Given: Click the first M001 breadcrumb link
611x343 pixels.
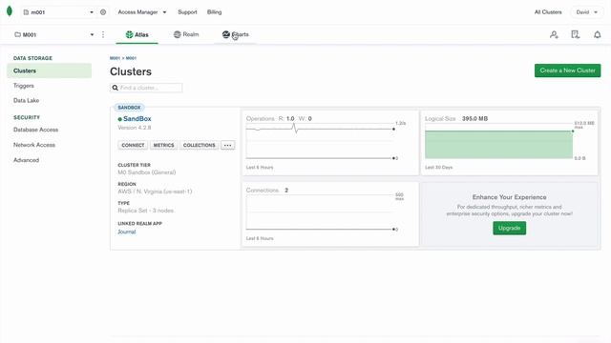Looking at the screenshot, I should click(115, 58).
